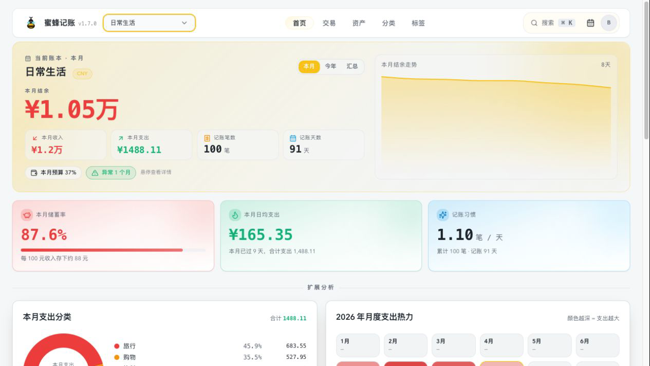
Task: Click the warning triangle icon in 异常
Action: coord(95,173)
